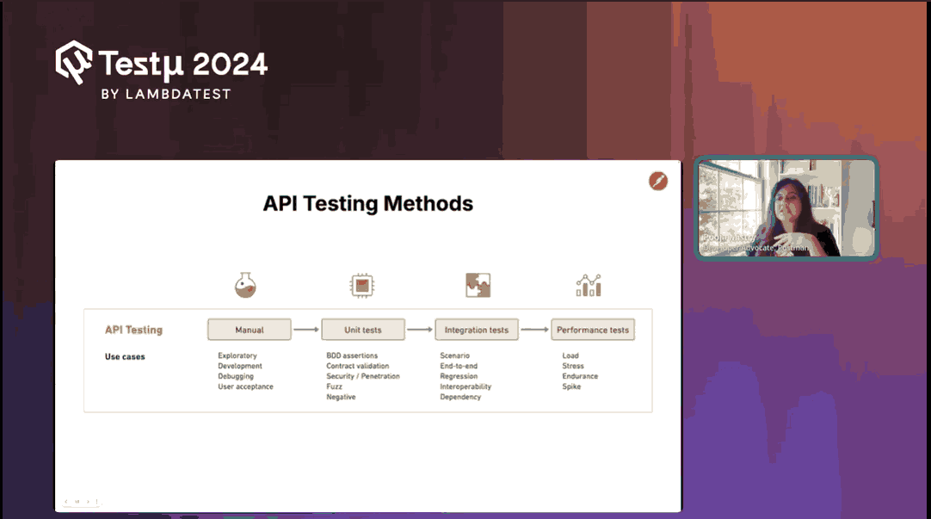Open the pause control between slide arrows
Viewport: 931px width, 519px height.
tap(77, 502)
